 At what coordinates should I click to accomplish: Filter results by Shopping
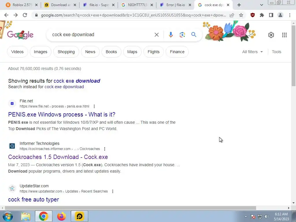[x=66, y=52]
